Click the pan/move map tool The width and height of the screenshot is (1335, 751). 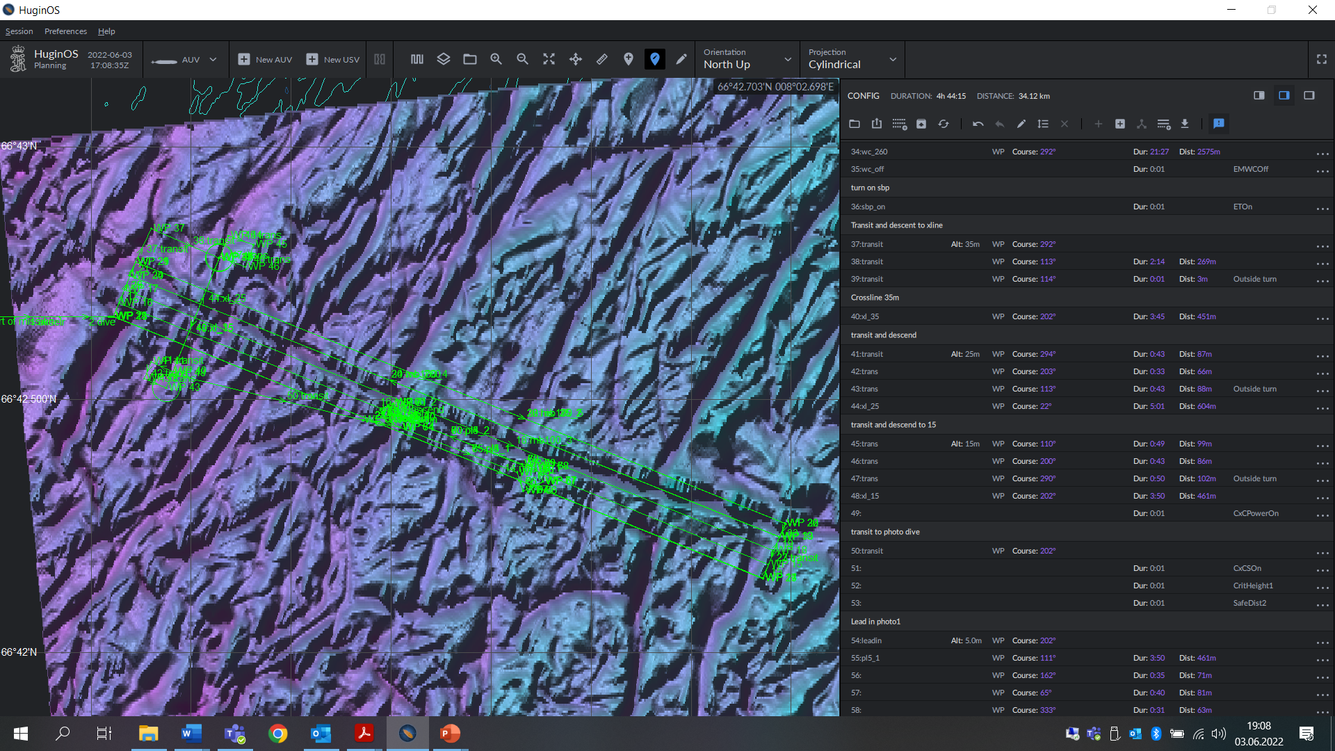pyautogui.click(x=576, y=59)
